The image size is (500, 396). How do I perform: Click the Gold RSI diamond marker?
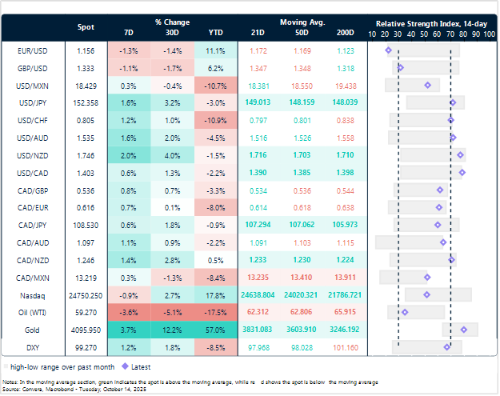pos(464,329)
